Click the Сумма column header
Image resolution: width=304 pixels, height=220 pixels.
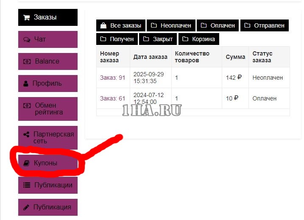(235, 57)
